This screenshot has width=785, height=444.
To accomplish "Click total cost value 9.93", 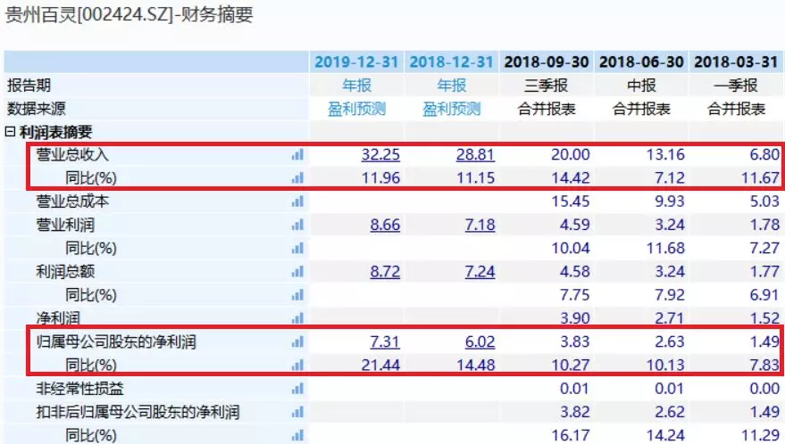I will [670, 201].
